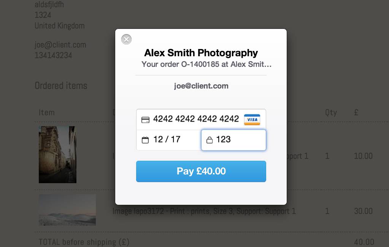
Task: Click the order O-1400185 description text
Action: tap(206, 64)
